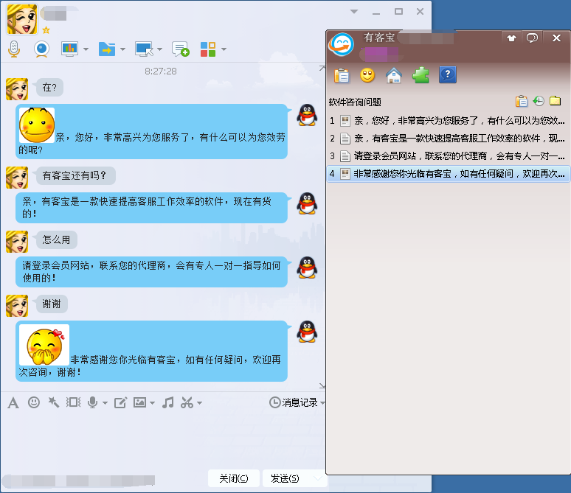Expand the screenshot scissors dropdown arrow

200,403
